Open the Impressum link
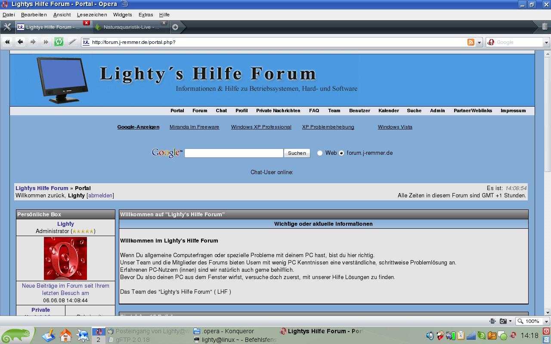The height and width of the screenshot is (344, 551). [513, 111]
